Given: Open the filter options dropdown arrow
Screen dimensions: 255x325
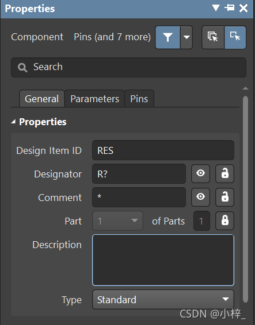Looking at the screenshot, I should (187, 37).
